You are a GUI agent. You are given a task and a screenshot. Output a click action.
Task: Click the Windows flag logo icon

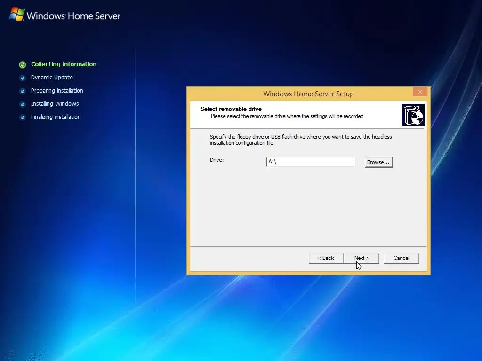pos(17,14)
